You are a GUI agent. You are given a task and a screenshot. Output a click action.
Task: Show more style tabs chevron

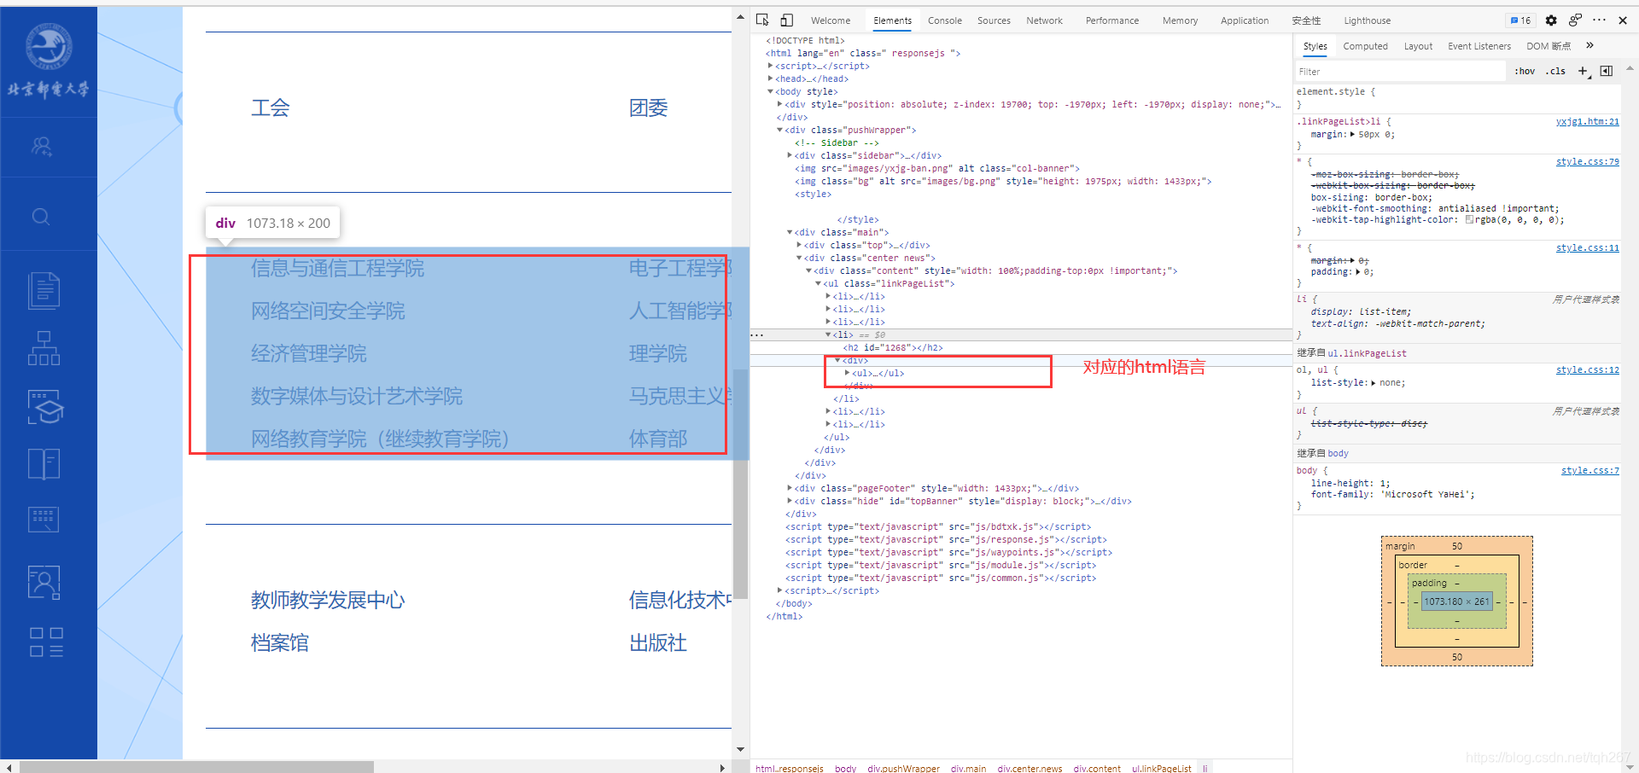point(1589,46)
